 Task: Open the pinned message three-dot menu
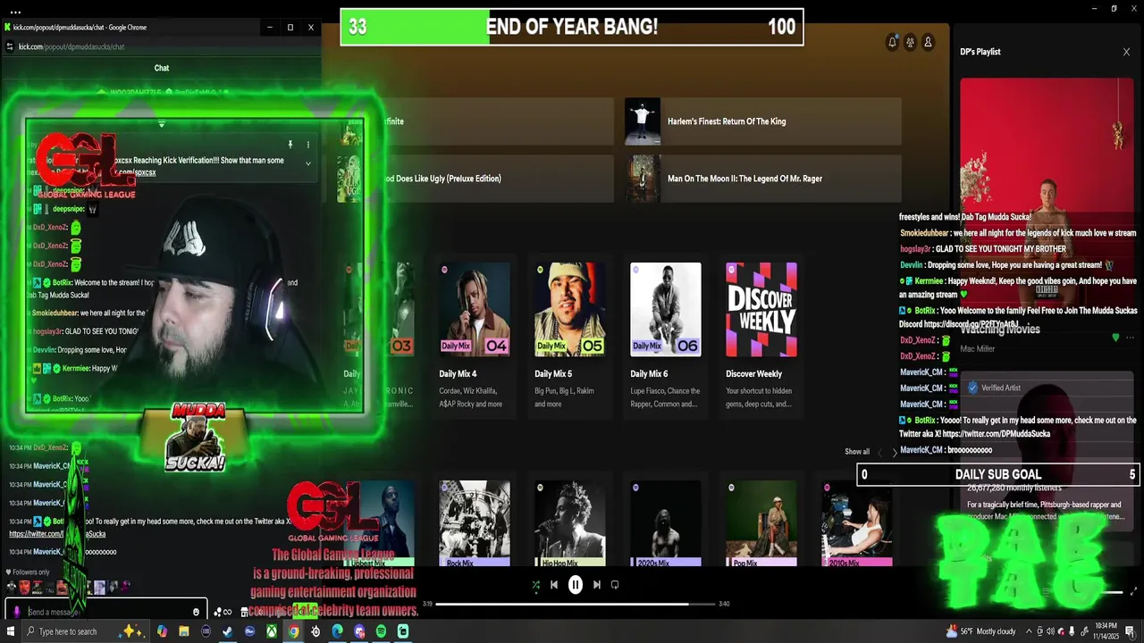308,144
